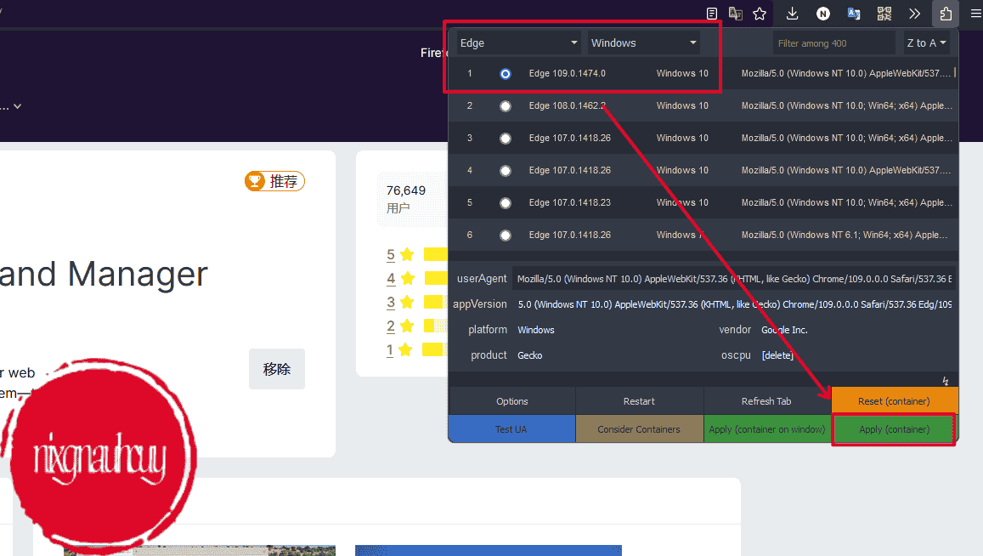Open the 1 star ratings link
The height and width of the screenshot is (556, 983).
click(390, 350)
